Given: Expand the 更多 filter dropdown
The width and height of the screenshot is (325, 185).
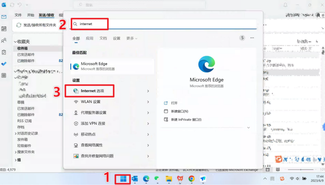Looking at the screenshot, I should coord(132,38).
